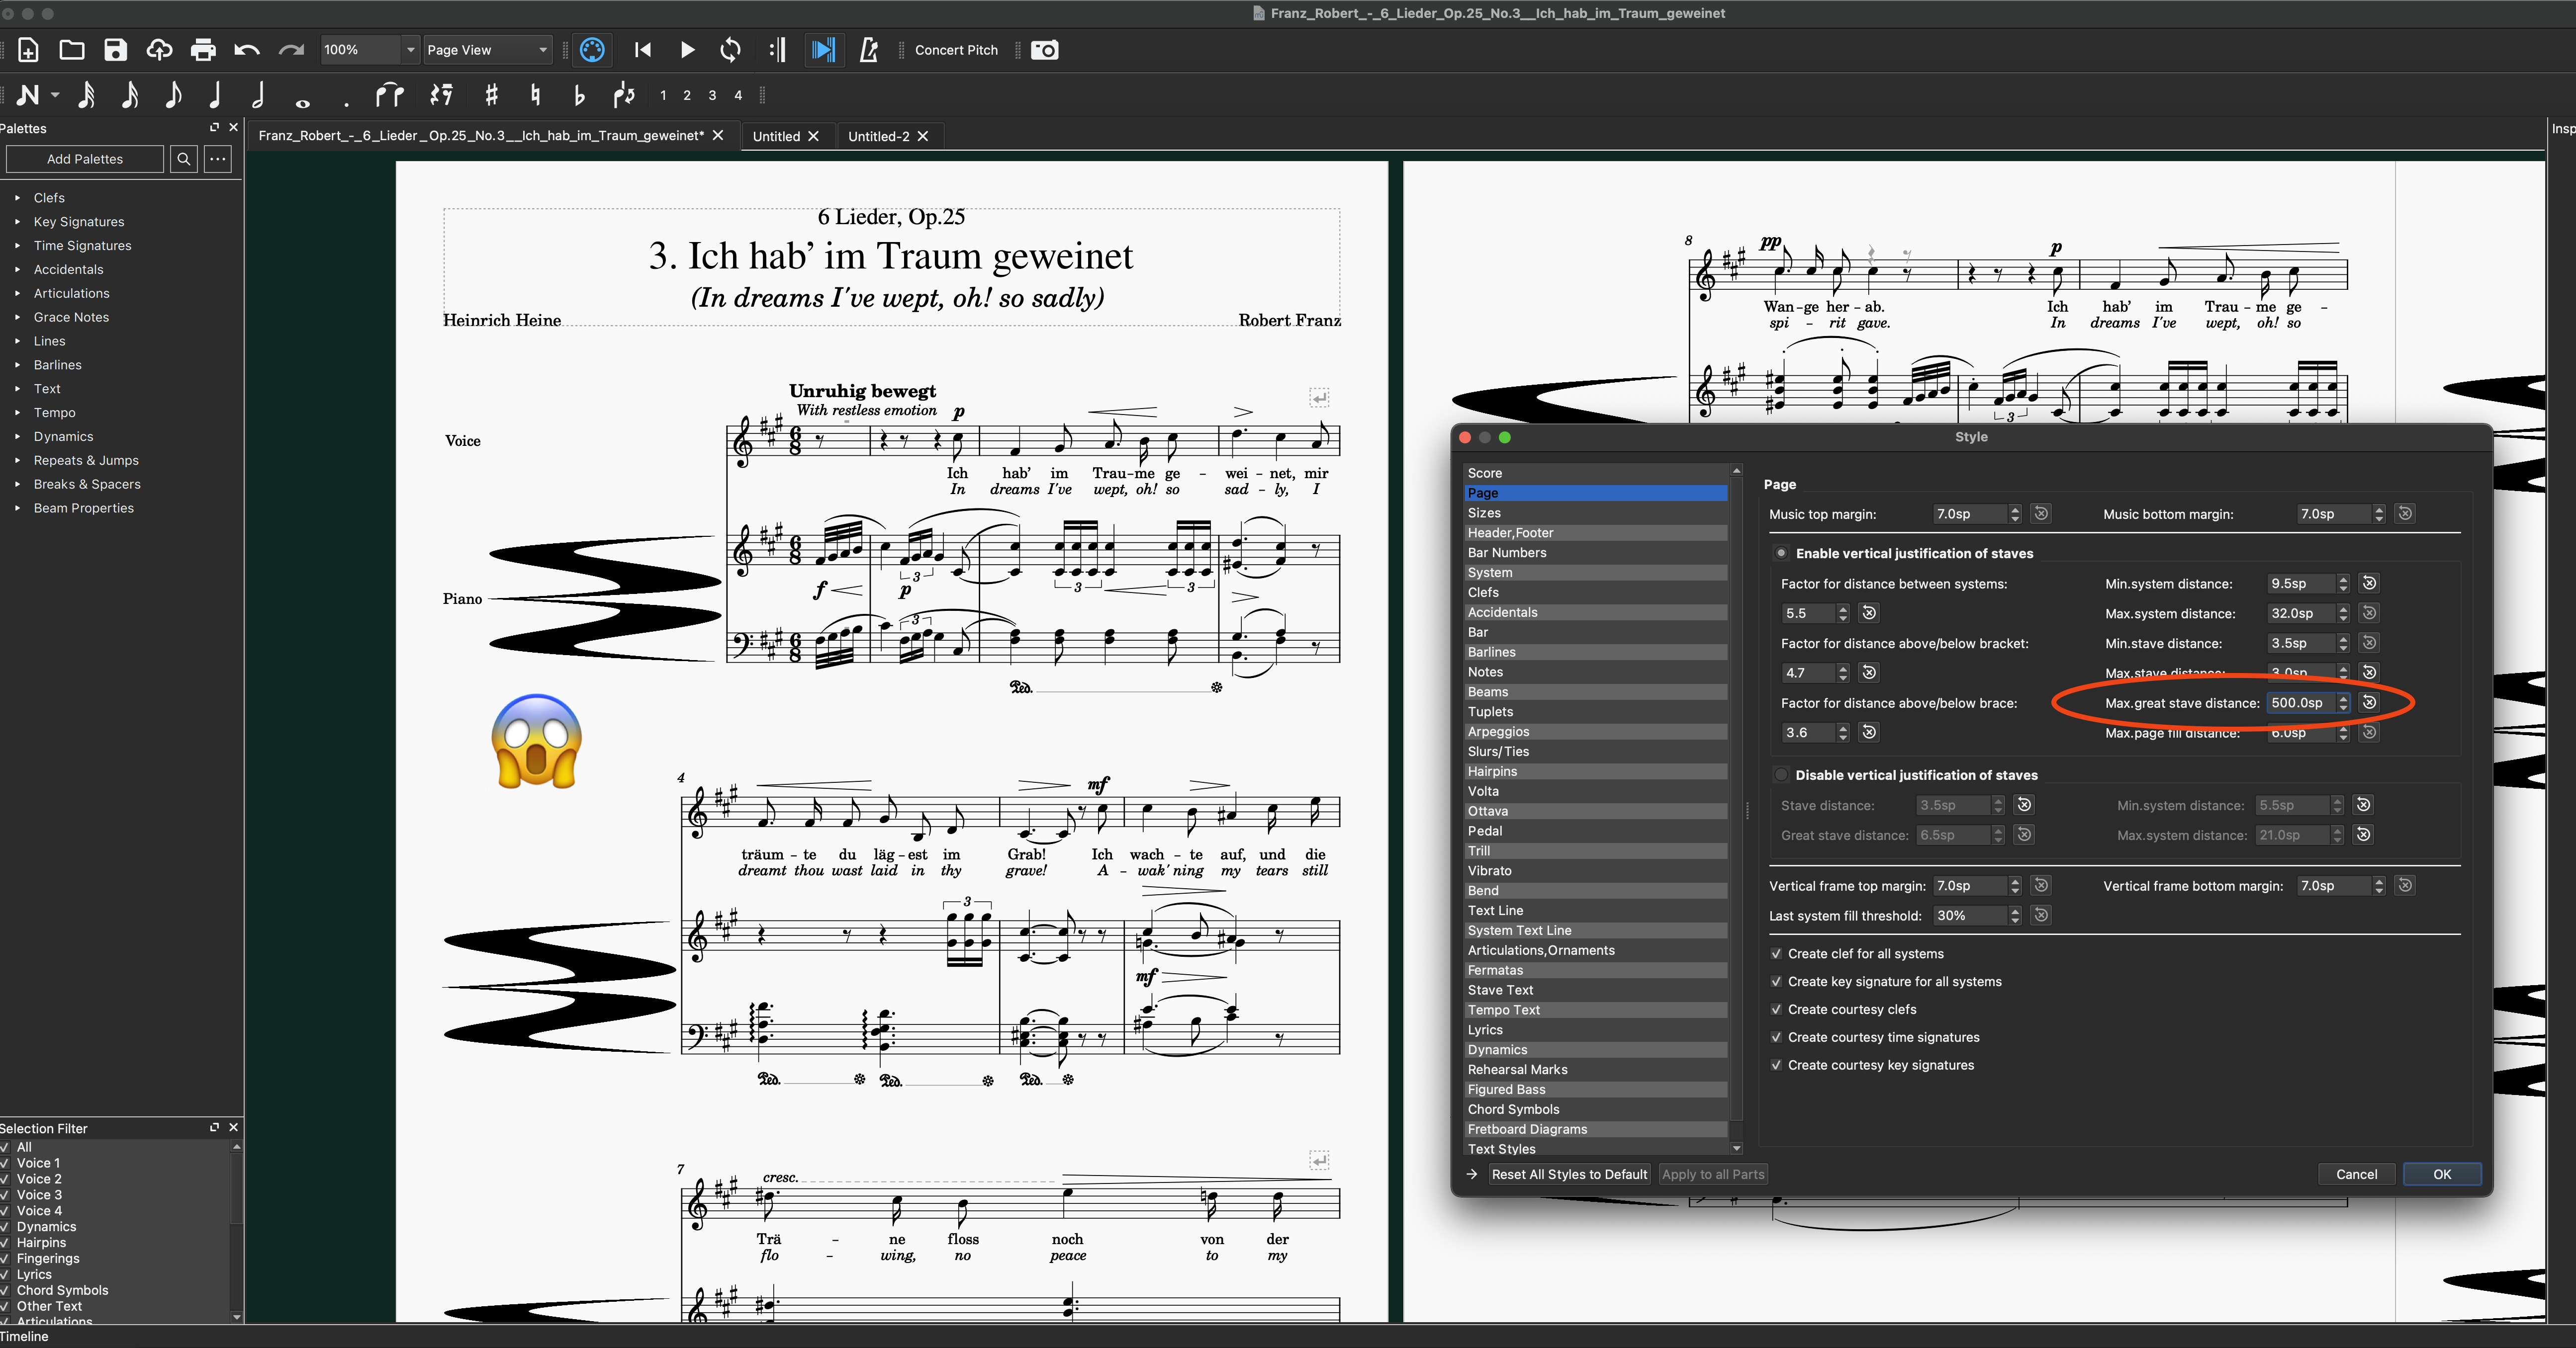Uncheck Create courtesy time signatures
This screenshot has height=1348, width=2576.
pos(1777,1037)
